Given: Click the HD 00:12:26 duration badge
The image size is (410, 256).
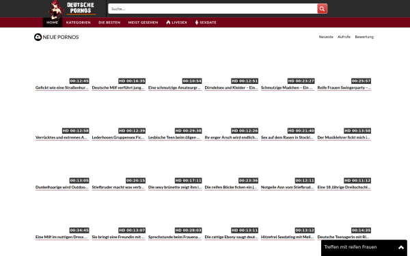Looking at the screenshot, I should tap(245, 130).
